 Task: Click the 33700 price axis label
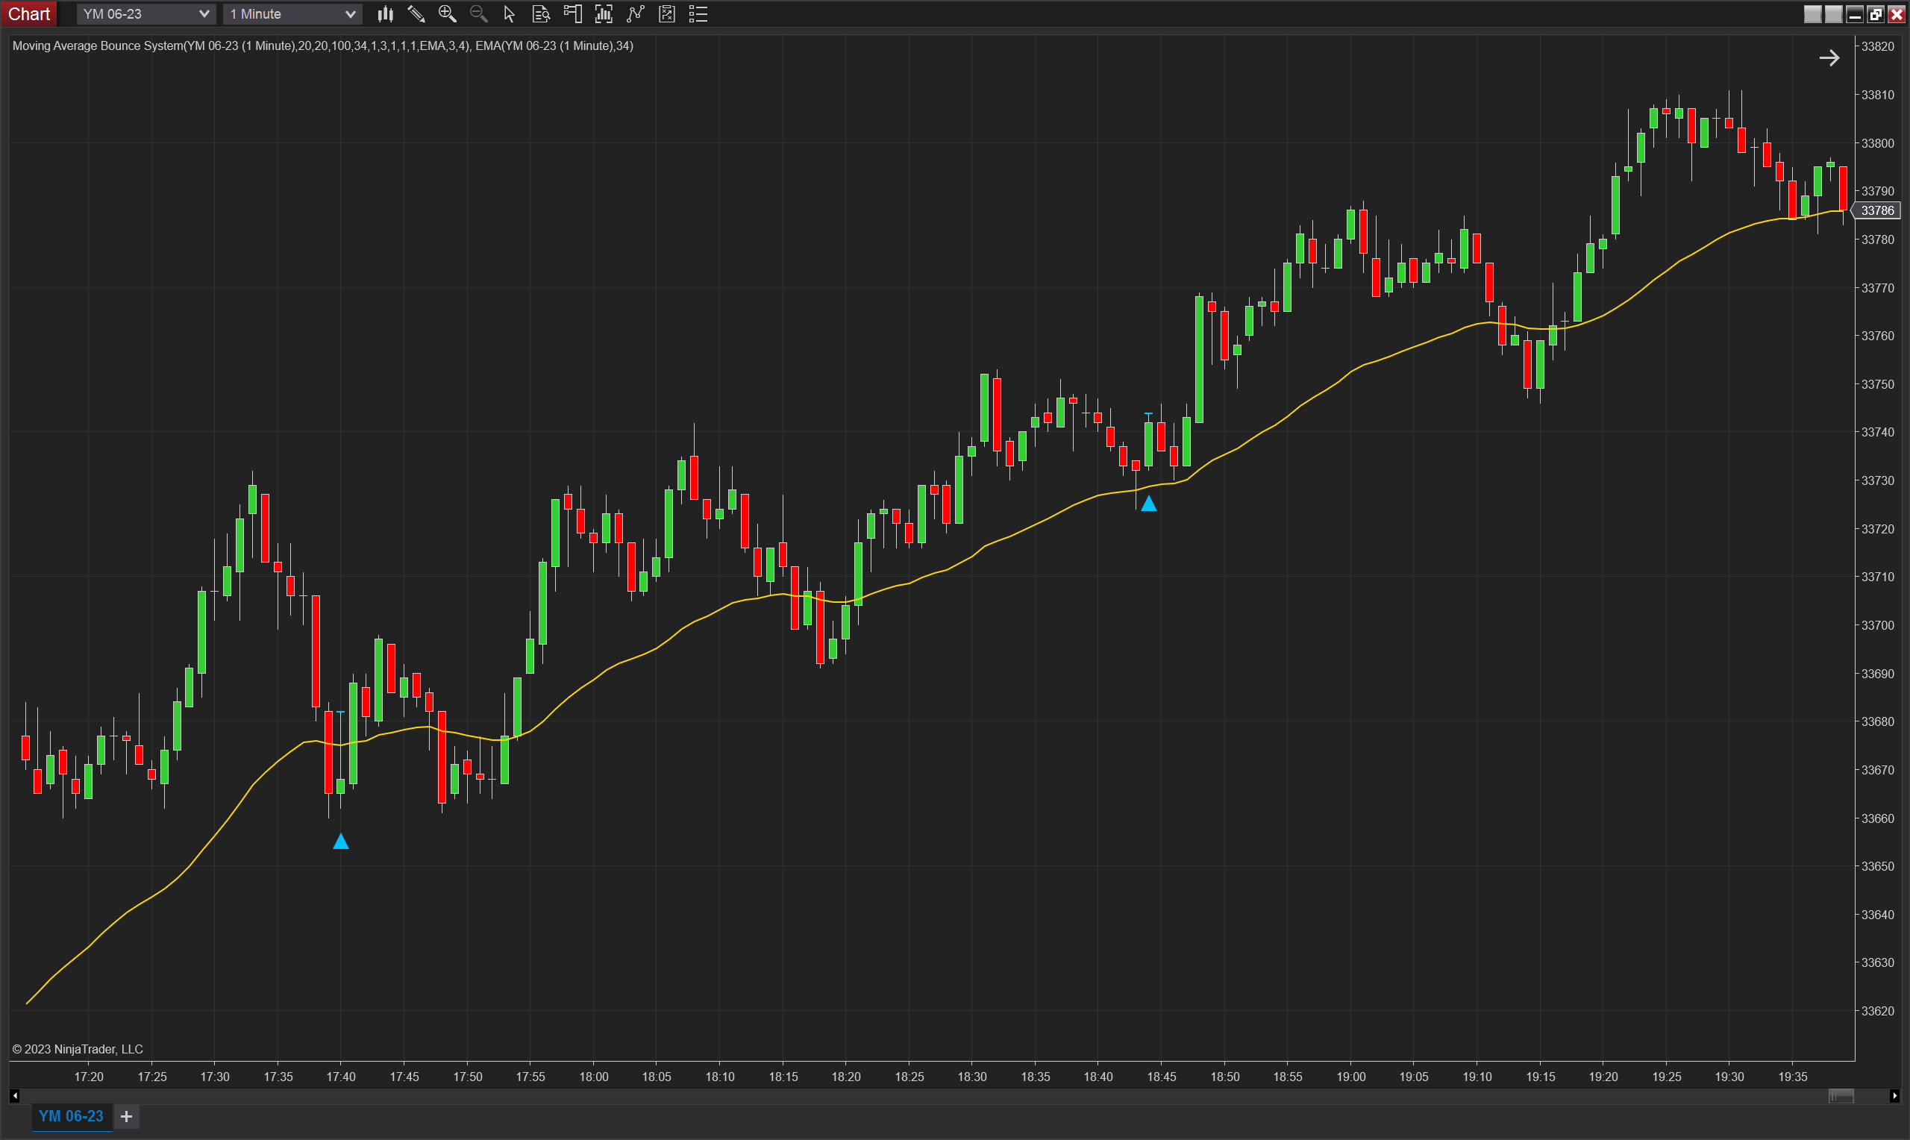click(1877, 625)
